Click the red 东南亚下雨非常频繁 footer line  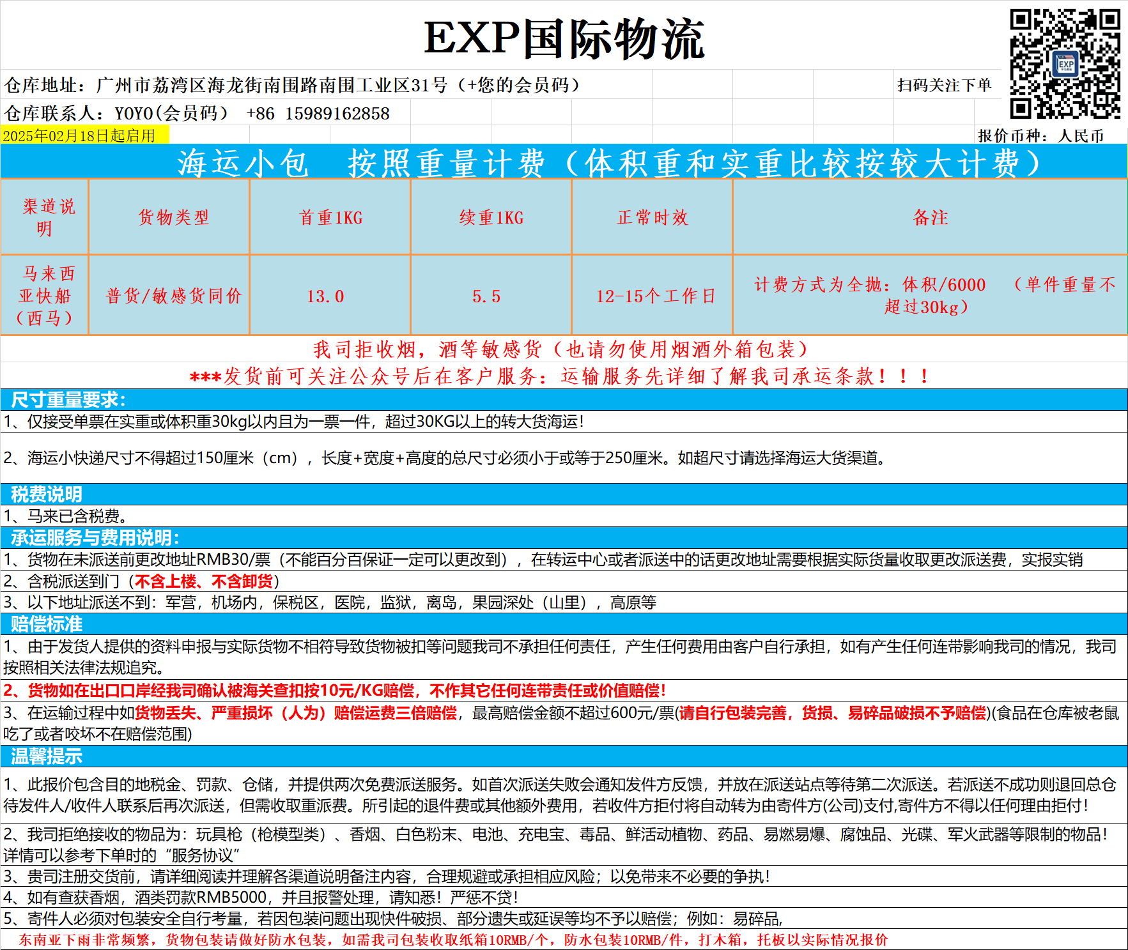[x=564, y=940]
